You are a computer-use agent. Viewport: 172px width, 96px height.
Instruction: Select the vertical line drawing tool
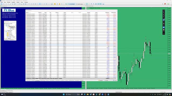[6, 4]
